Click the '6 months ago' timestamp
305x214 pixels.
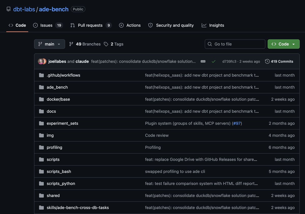[282, 147]
